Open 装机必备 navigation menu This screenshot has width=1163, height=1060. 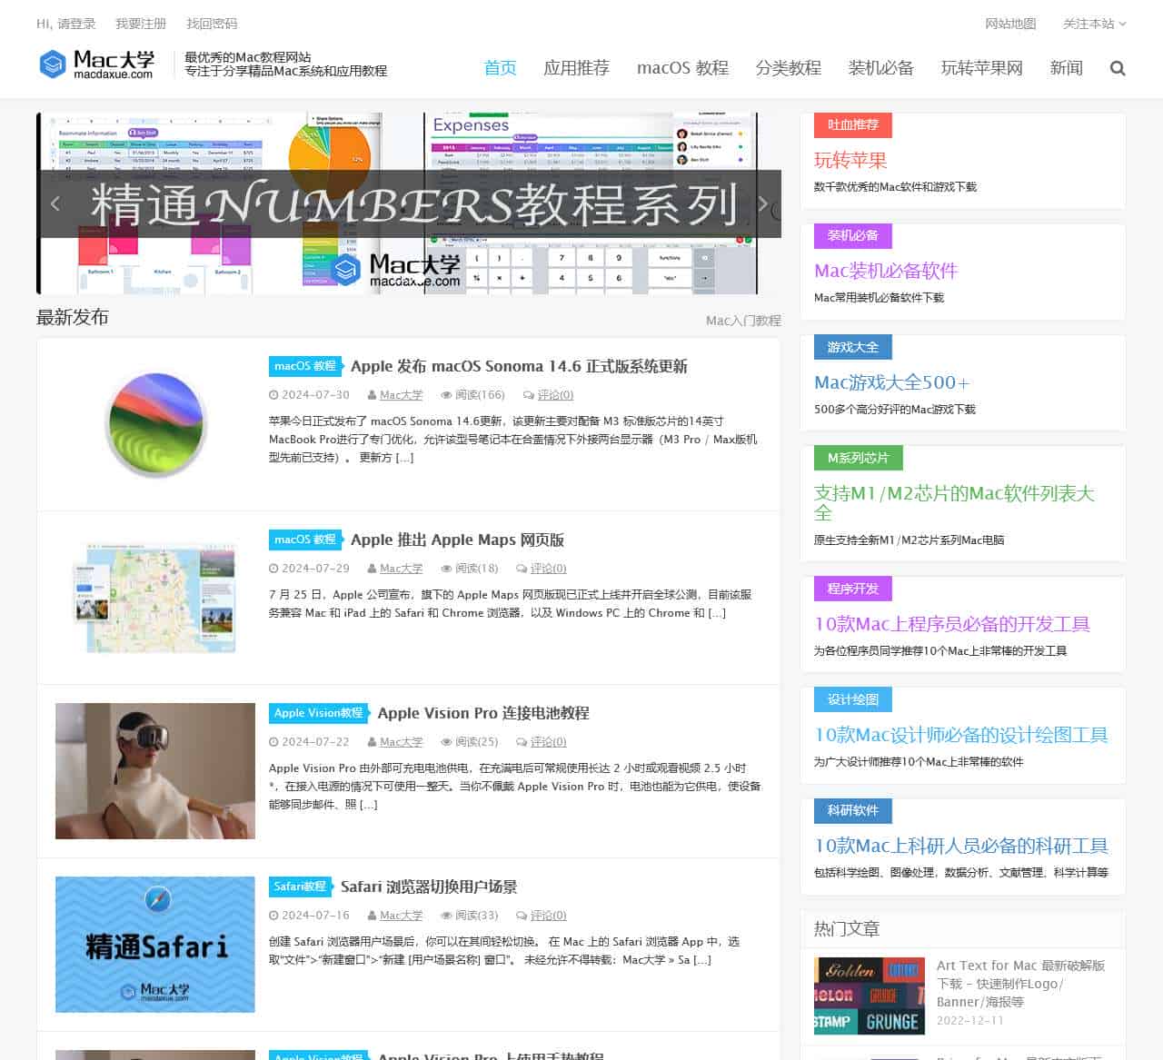click(880, 68)
